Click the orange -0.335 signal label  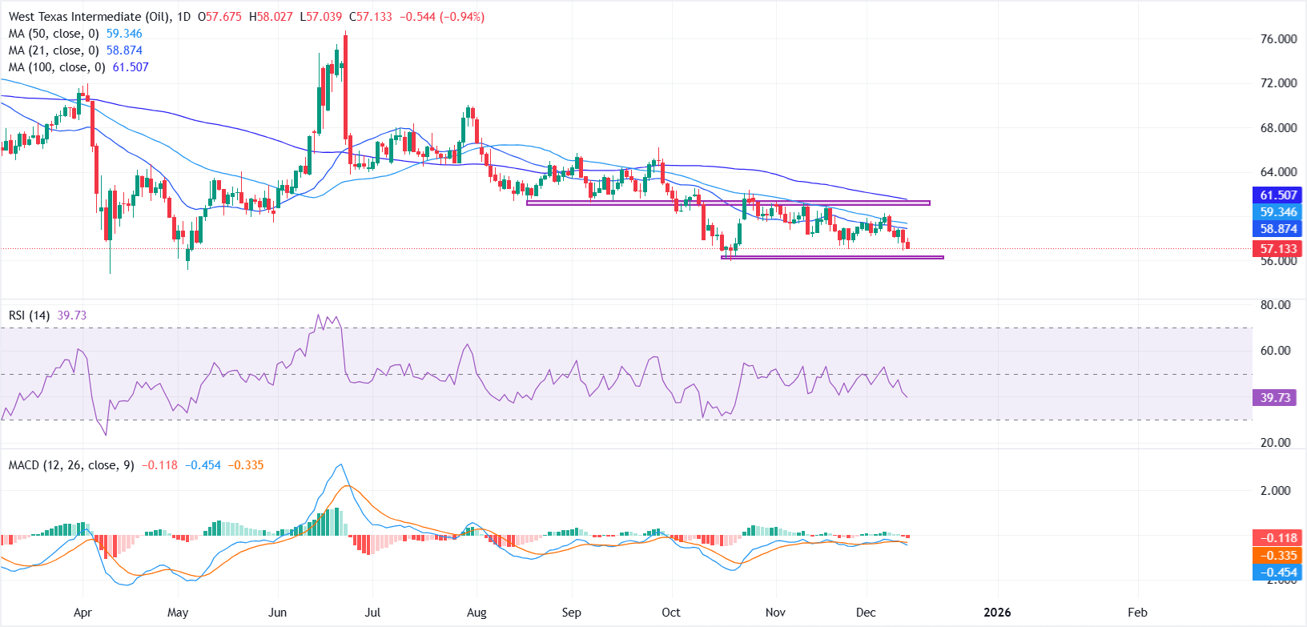(x=1277, y=556)
